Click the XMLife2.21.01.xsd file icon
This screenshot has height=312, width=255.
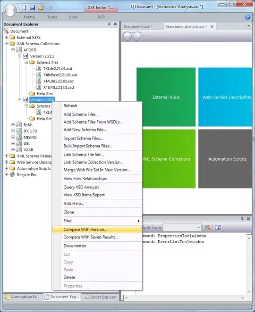pyautogui.click(x=39, y=81)
